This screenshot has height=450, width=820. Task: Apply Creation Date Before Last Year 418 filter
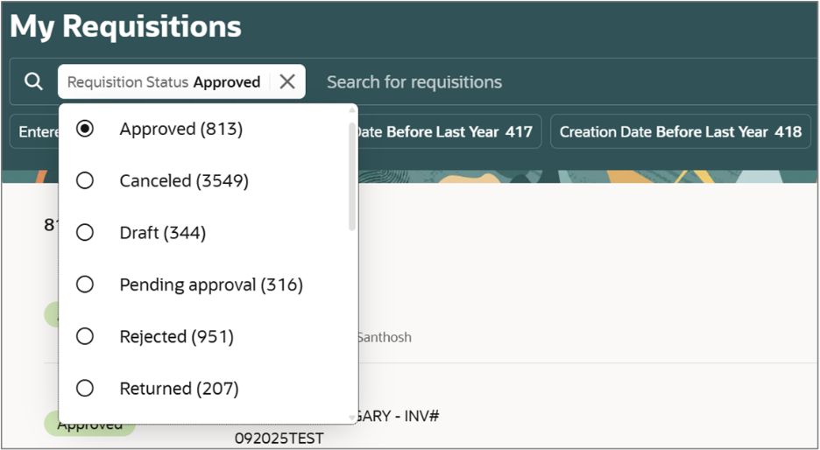pos(681,131)
